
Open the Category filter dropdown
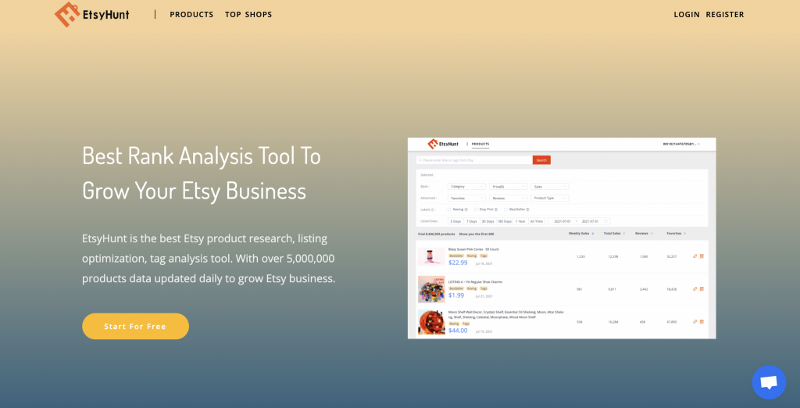(x=467, y=186)
